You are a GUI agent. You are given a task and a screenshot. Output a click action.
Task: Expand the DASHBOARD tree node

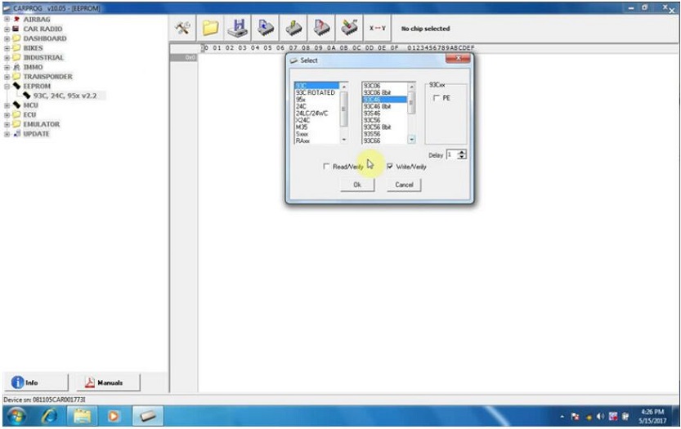pyautogui.click(x=7, y=38)
